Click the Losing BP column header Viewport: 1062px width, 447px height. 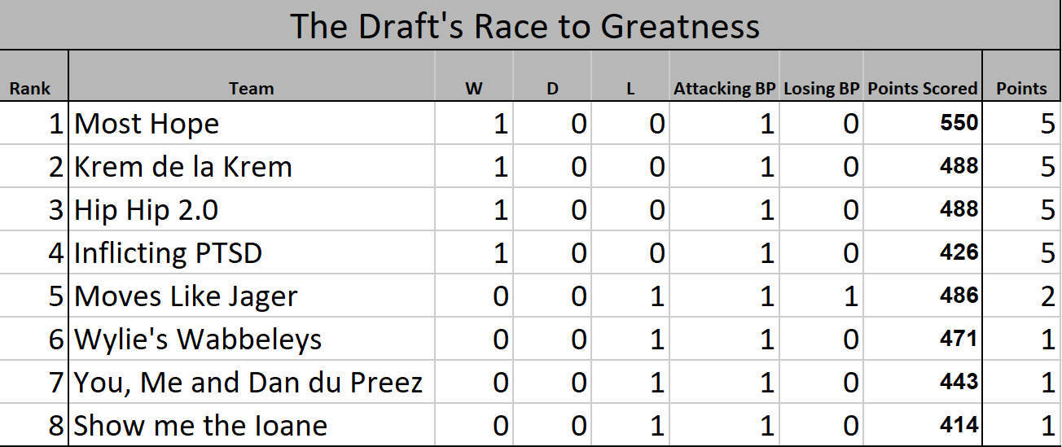pyautogui.click(x=822, y=89)
